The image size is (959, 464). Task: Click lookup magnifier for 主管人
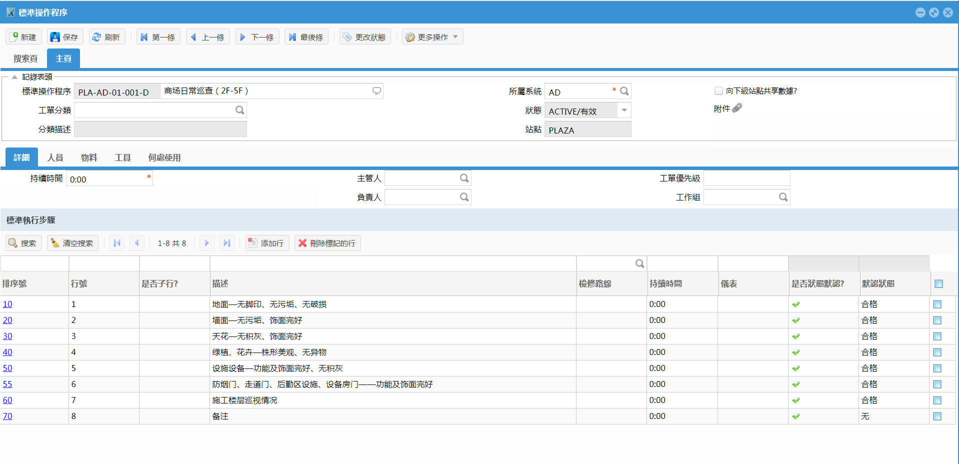(x=464, y=178)
